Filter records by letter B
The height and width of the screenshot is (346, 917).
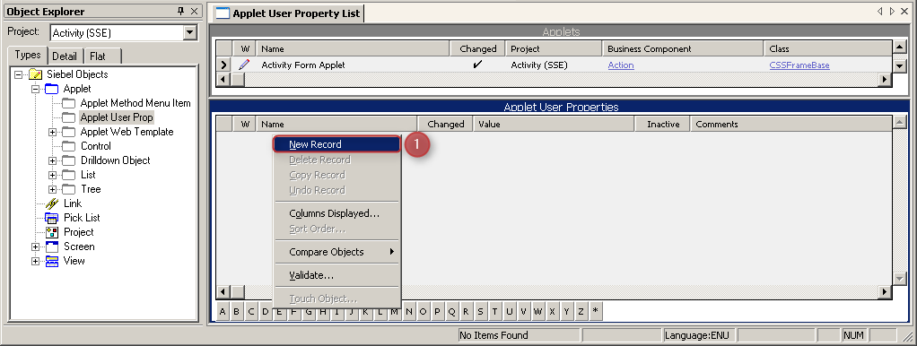(x=236, y=312)
